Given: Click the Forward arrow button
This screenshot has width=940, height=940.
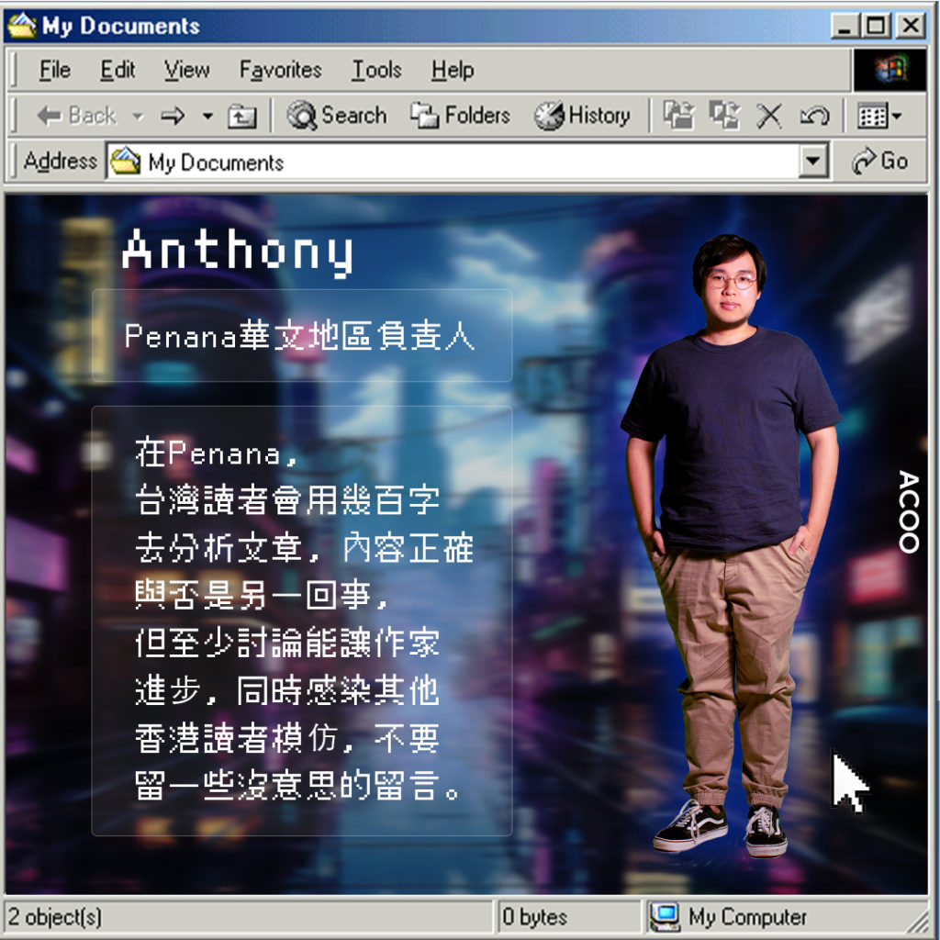Looking at the screenshot, I should click(x=173, y=116).
